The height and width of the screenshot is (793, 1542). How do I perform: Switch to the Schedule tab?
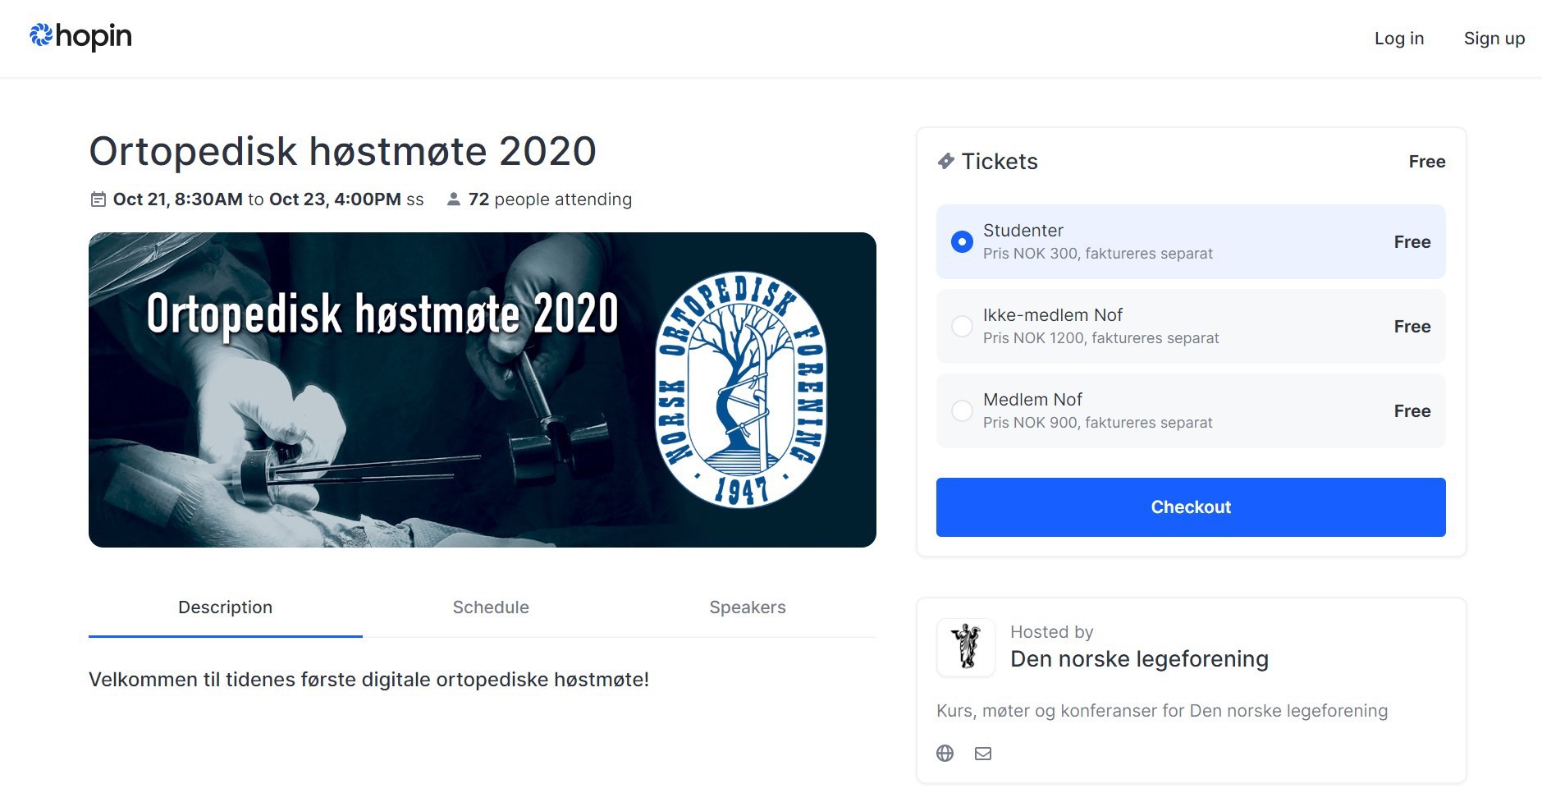[x=490, y=607]
